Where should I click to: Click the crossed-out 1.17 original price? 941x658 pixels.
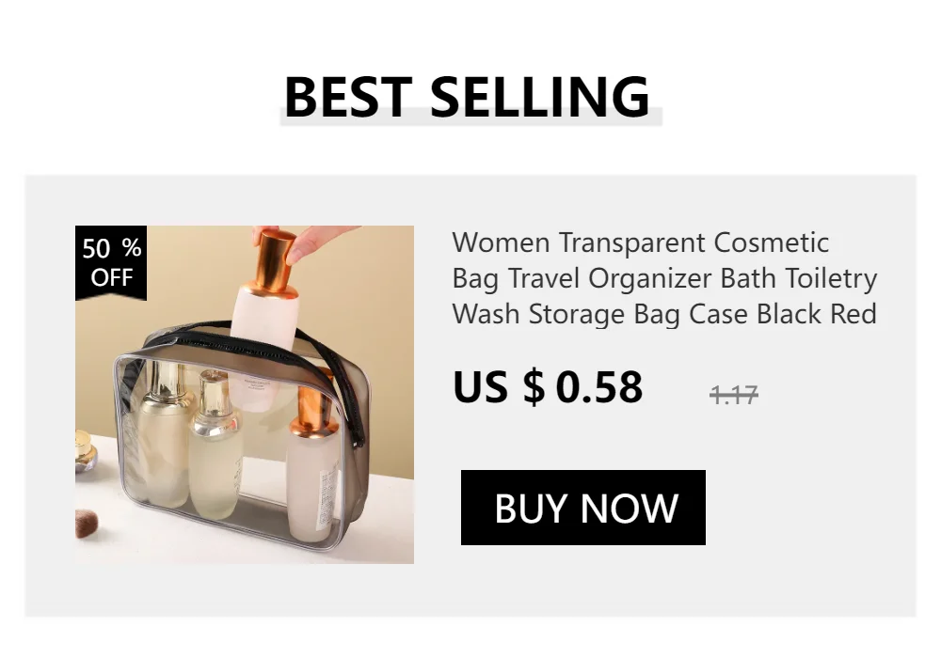733,395
